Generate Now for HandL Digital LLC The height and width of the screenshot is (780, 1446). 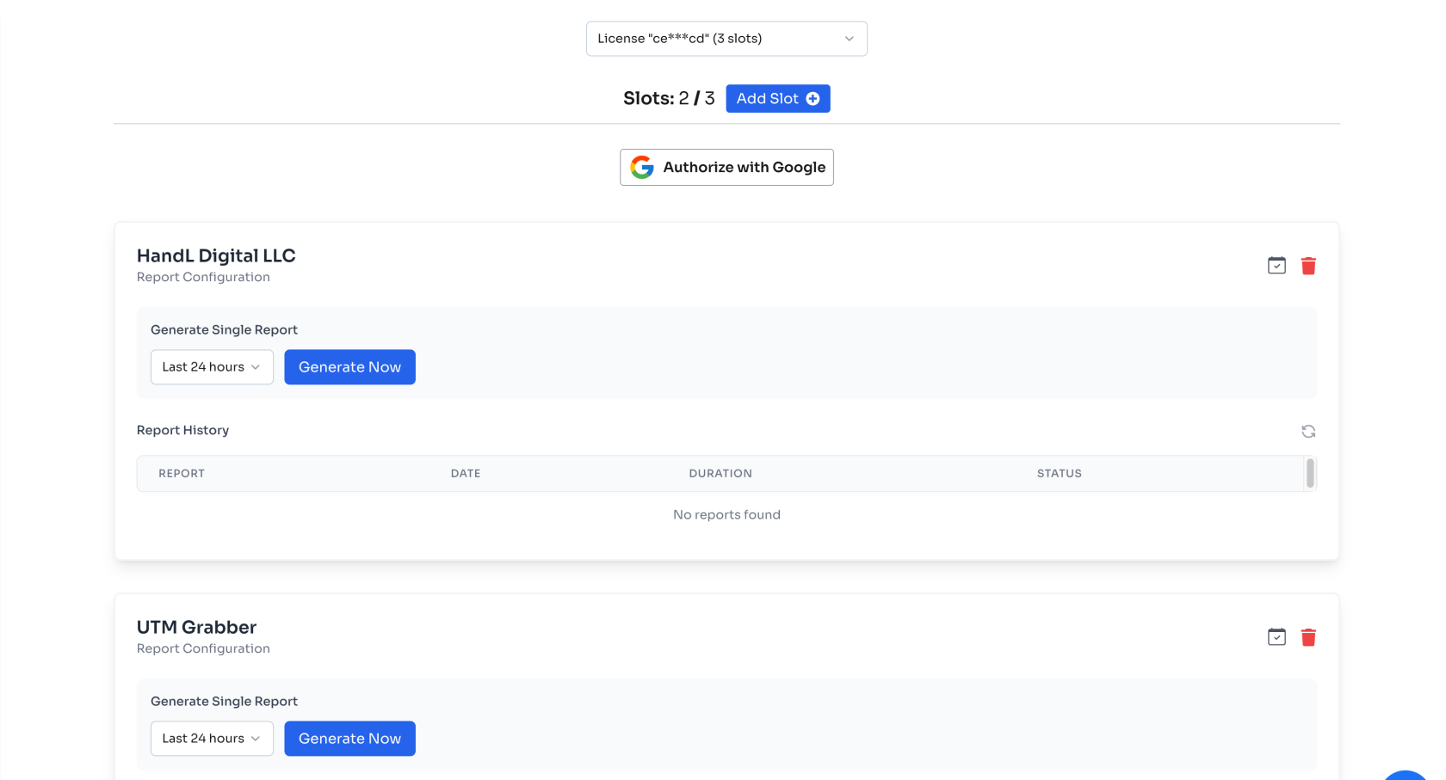[349, 367]
